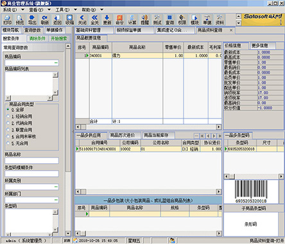The image size is (285, 244).
Task: Click the 返回 back icon
Action: pyautogui.click(x=57, y=20)
